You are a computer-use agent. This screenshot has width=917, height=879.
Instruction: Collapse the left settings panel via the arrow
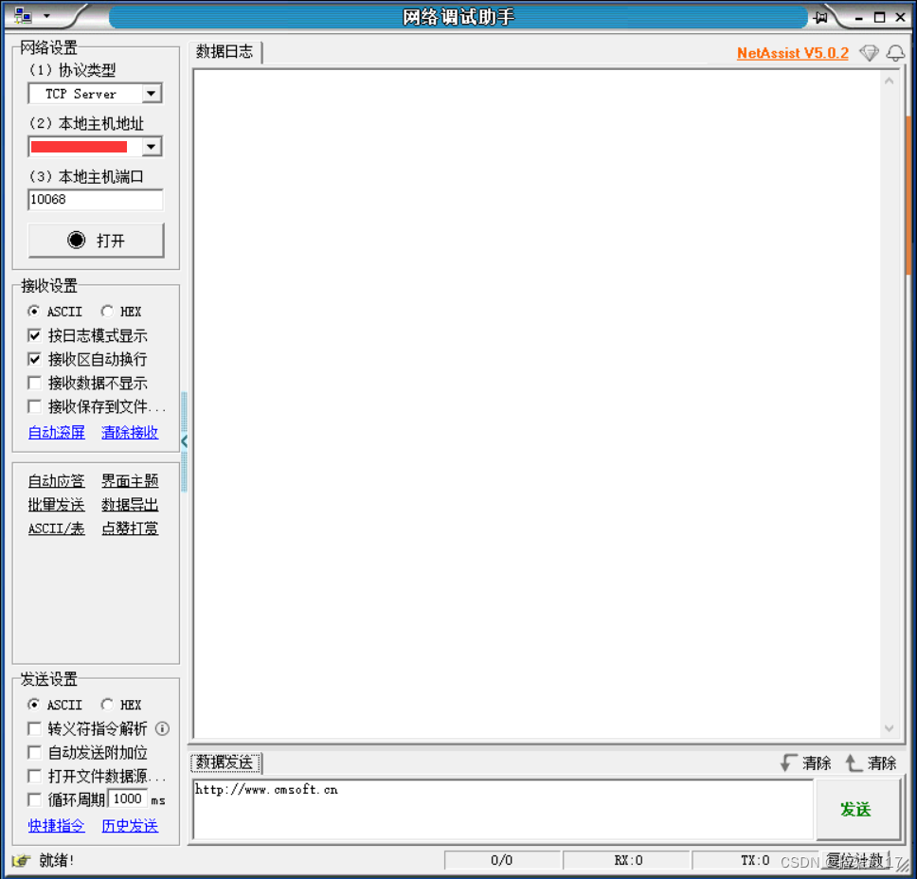point(185,439)
